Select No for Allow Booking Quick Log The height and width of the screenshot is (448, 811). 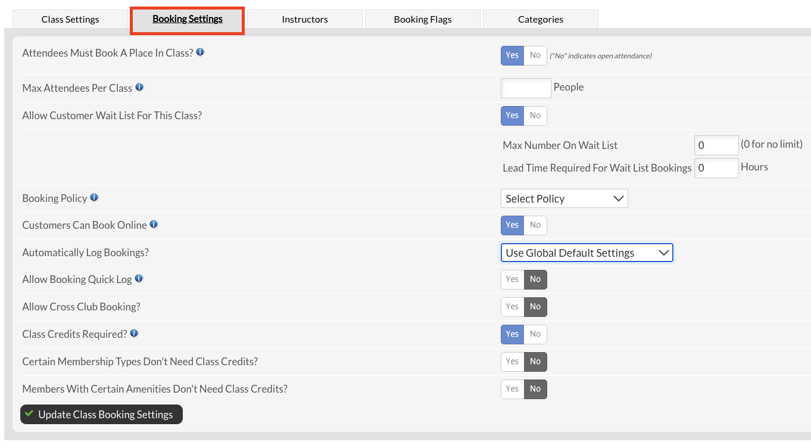[x=535, y=279]
